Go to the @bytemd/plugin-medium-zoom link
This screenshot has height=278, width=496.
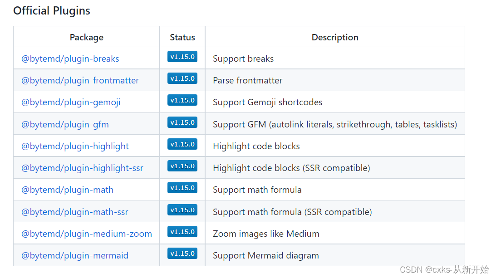tap(87, 234)
